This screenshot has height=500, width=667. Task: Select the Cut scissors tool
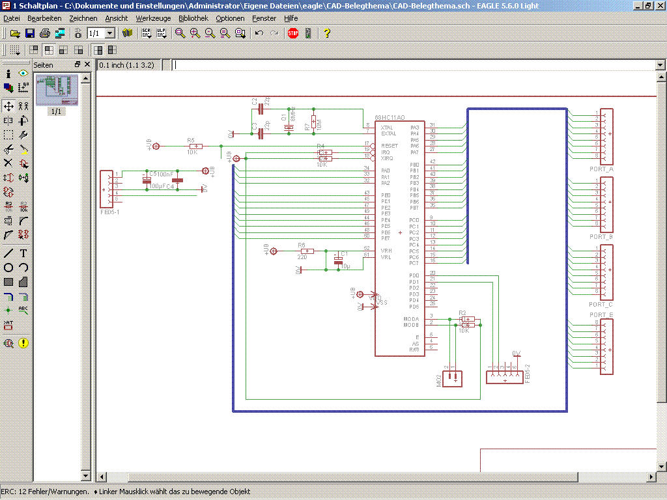coord(8,149)
